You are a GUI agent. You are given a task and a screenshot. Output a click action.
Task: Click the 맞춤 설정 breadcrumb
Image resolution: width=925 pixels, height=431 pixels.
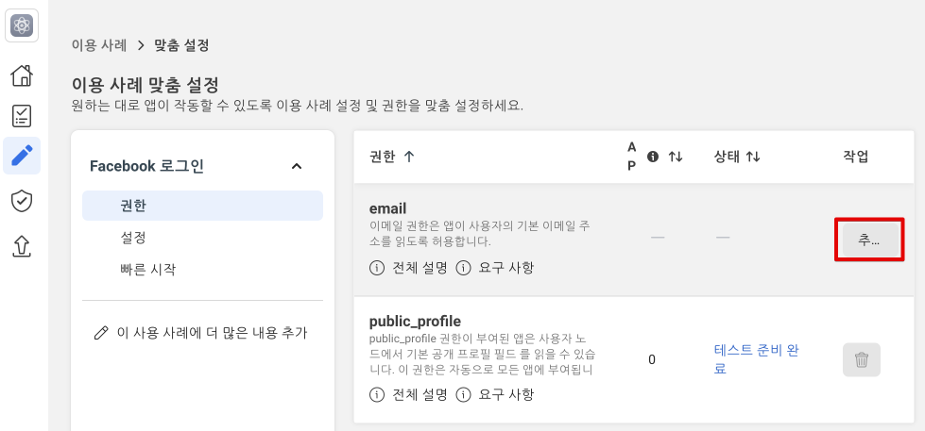[x=181, y=45]
